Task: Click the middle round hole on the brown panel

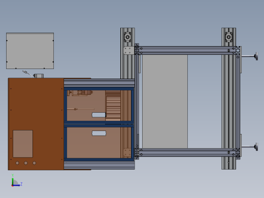Action: click(26, 163)
